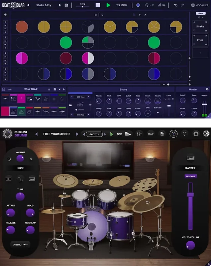
Task: Add a beat using the plus icon beside 8|4
Action: [140, 15]
